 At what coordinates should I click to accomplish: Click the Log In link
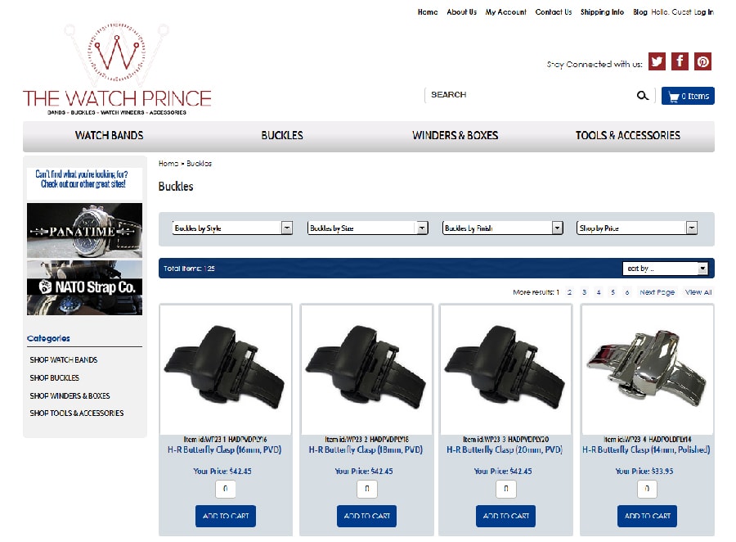(x=703, y=12)
